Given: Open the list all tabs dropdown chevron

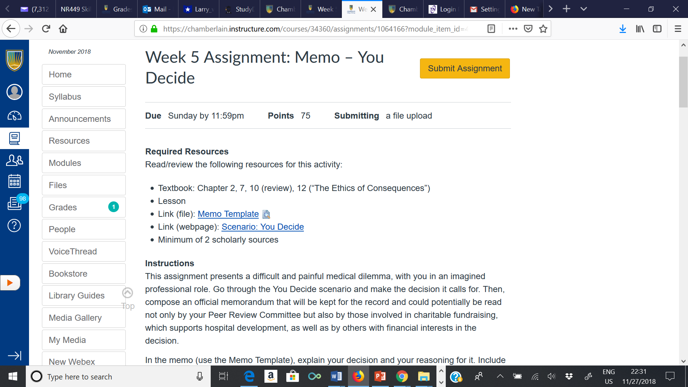Looking at the screenshot, I should click(x=584, y=9).
